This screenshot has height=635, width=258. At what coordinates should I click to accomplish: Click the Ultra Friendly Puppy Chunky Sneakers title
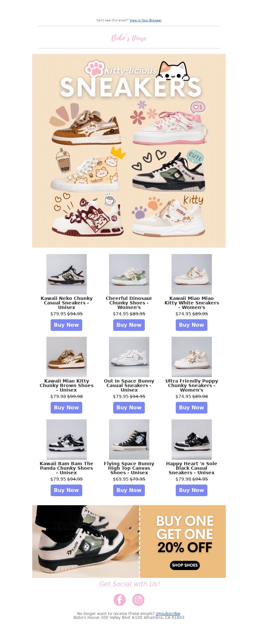(x=192, y=385)
